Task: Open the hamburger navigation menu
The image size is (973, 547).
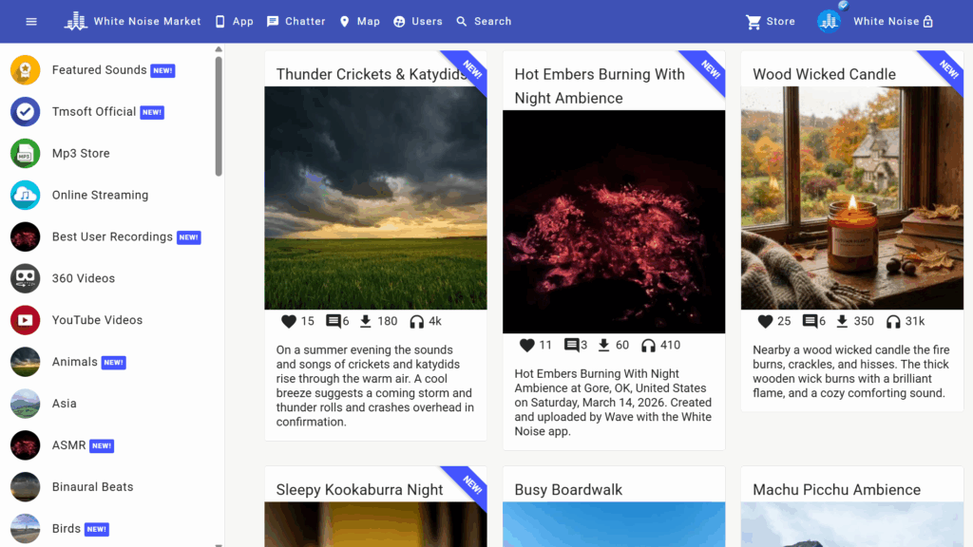Action: (x=31, y=21)
